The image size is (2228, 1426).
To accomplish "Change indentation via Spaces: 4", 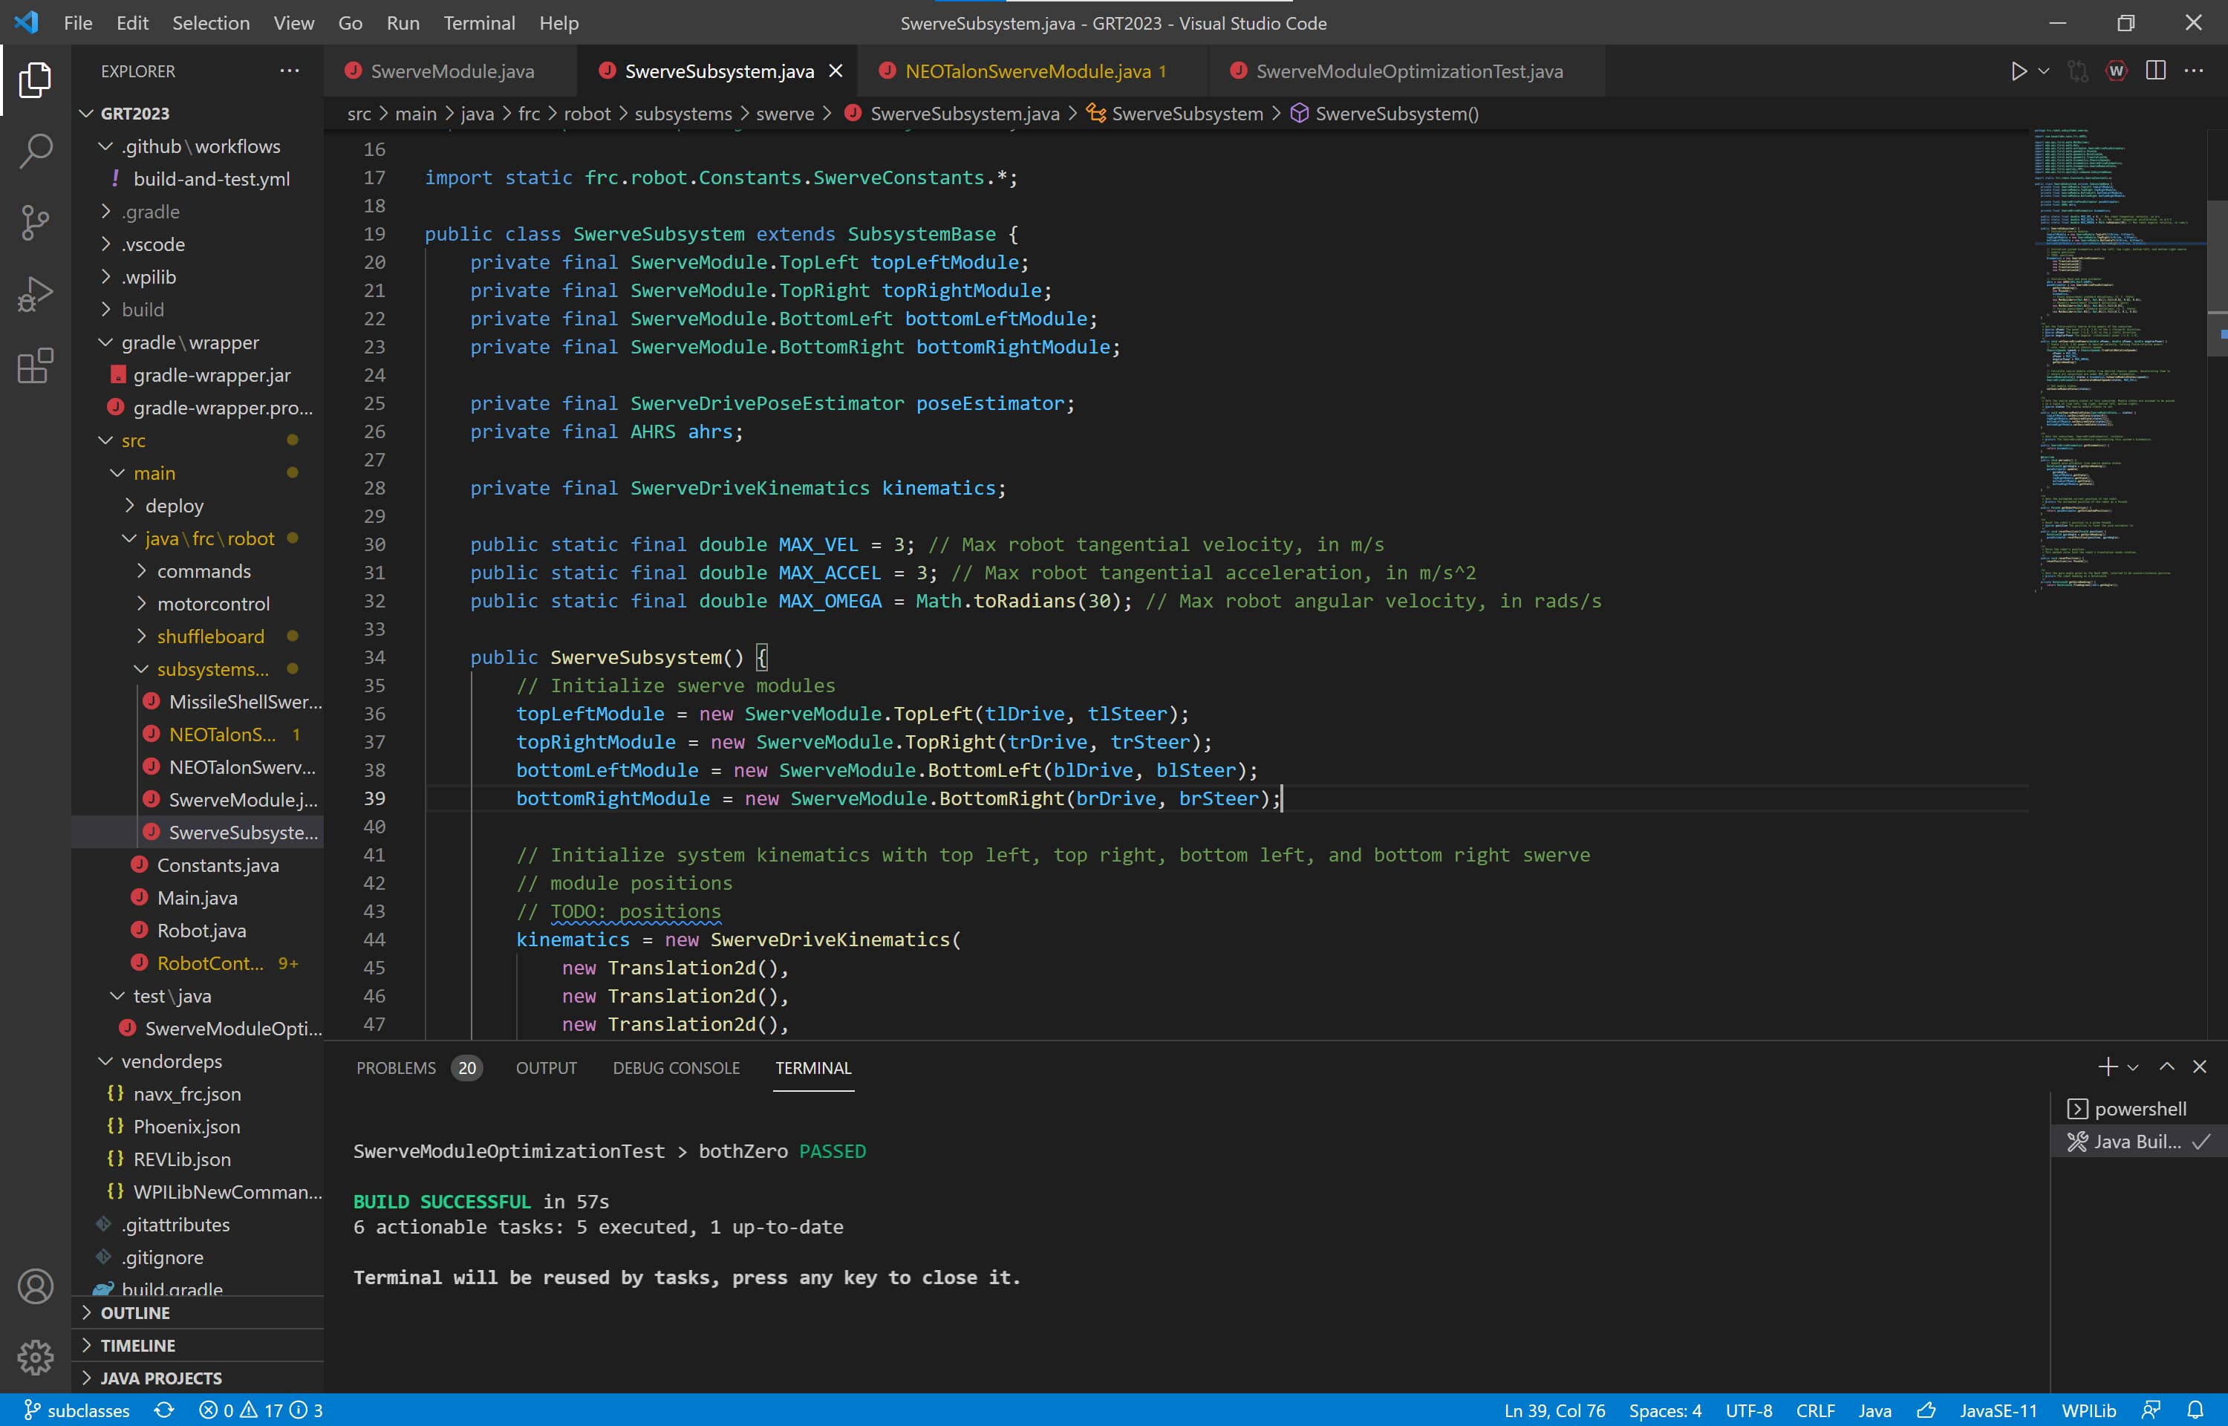I will (x=1664, y=1410).
